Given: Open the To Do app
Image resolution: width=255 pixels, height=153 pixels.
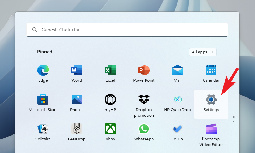Looking at the screenshot, I should pos(178,129).
